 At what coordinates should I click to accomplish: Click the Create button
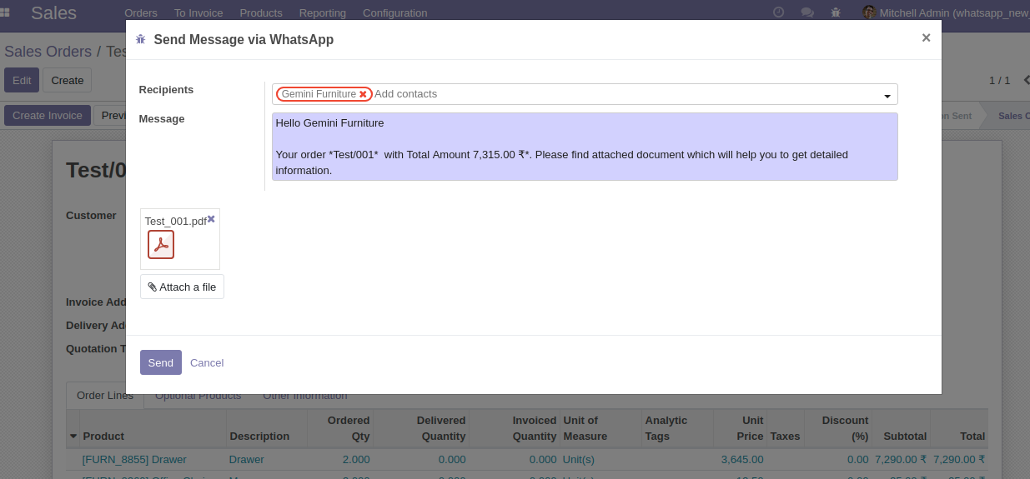[67, 80]
